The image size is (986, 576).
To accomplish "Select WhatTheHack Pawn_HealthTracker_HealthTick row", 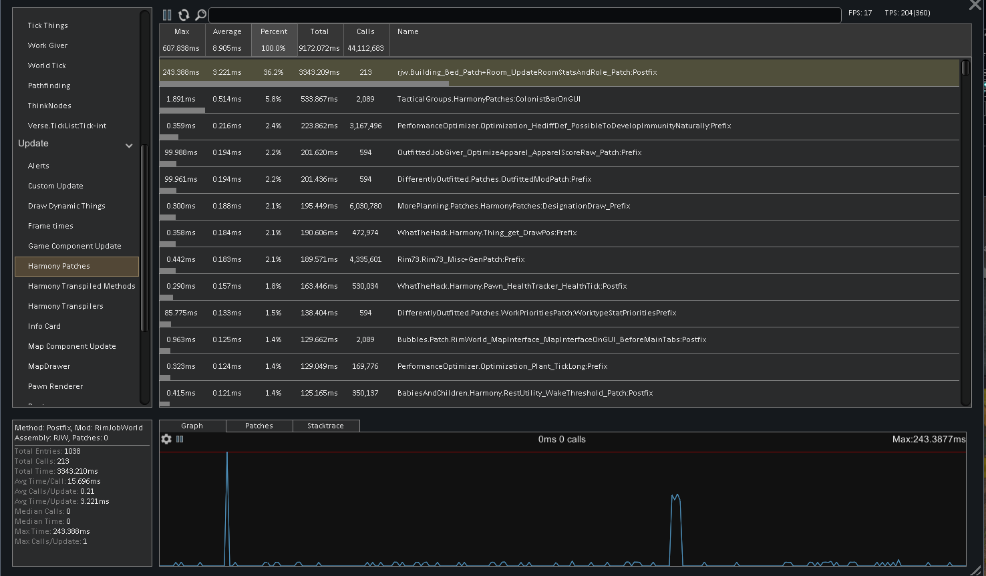I will click(559, 287).
